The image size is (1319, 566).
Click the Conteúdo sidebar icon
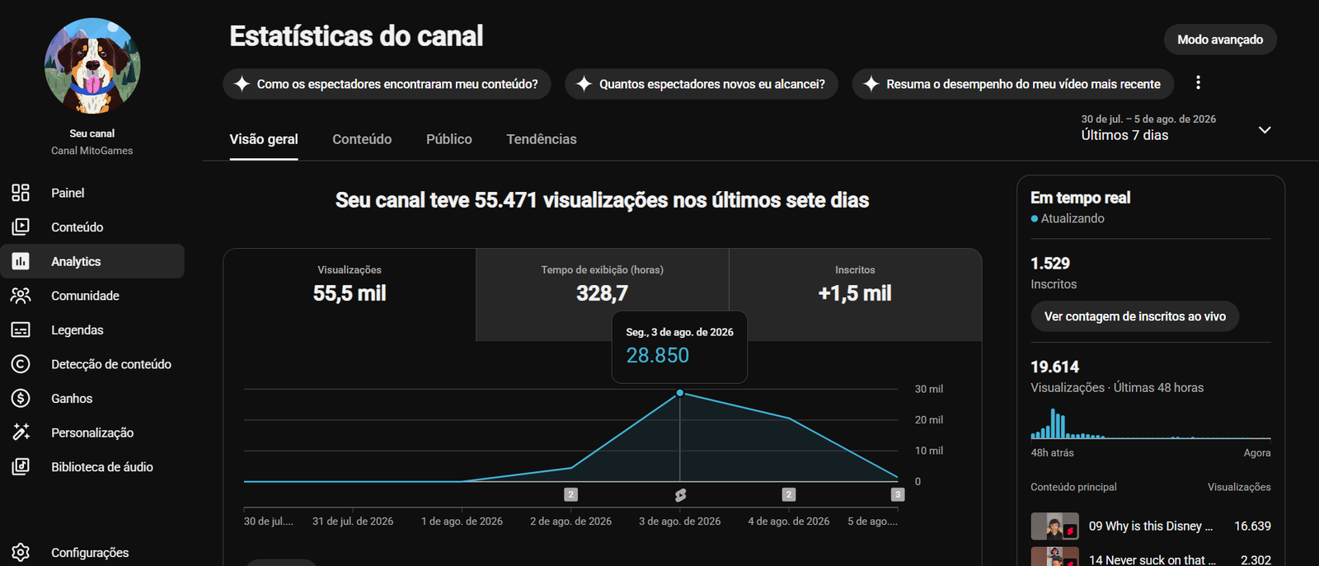[x=21, y=227]
